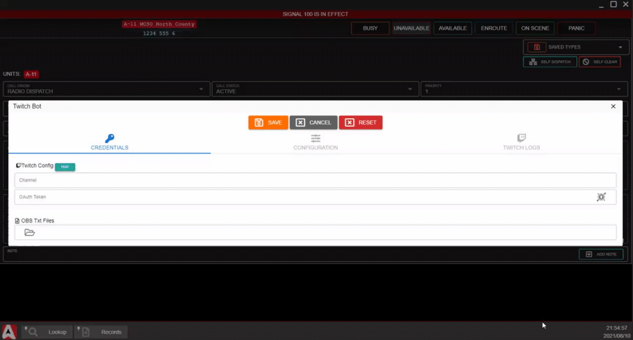Set unit status to Busy
The height and width of the screenshot is (340, 633).
click(370, 28)
